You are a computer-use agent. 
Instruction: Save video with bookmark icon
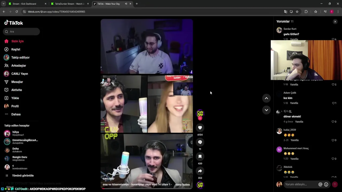click(x=200, y=157)
